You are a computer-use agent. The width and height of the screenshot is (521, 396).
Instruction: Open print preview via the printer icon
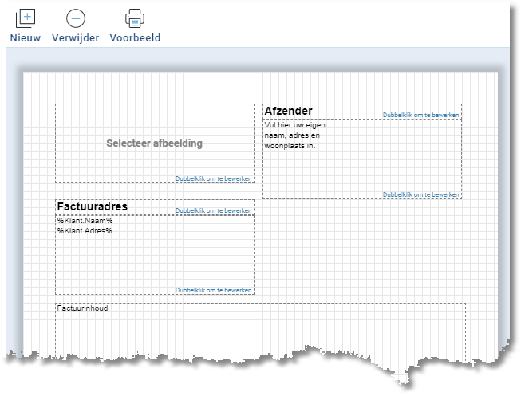coord(134,18)
